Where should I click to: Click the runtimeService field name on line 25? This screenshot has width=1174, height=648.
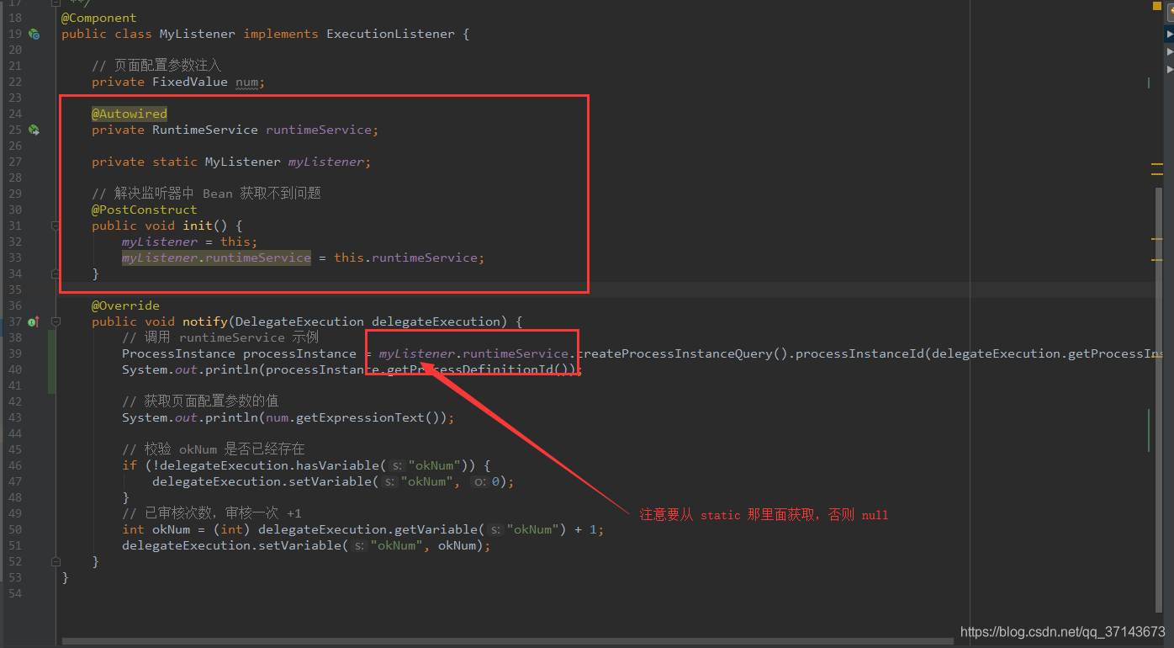click(319, 130)
